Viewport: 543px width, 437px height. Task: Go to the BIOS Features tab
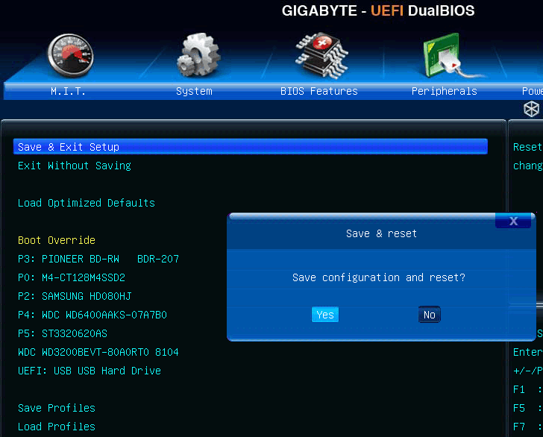[x=319, y=91]
